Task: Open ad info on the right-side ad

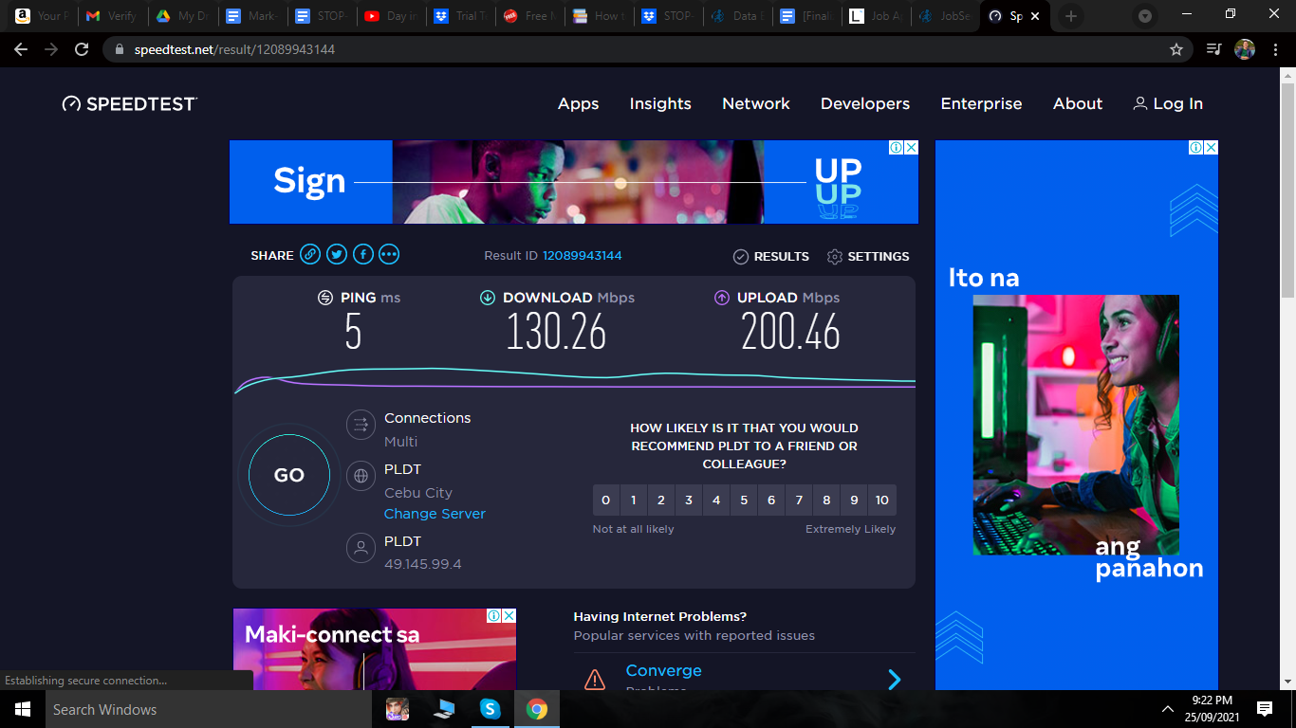Action: coord(1196,148)
